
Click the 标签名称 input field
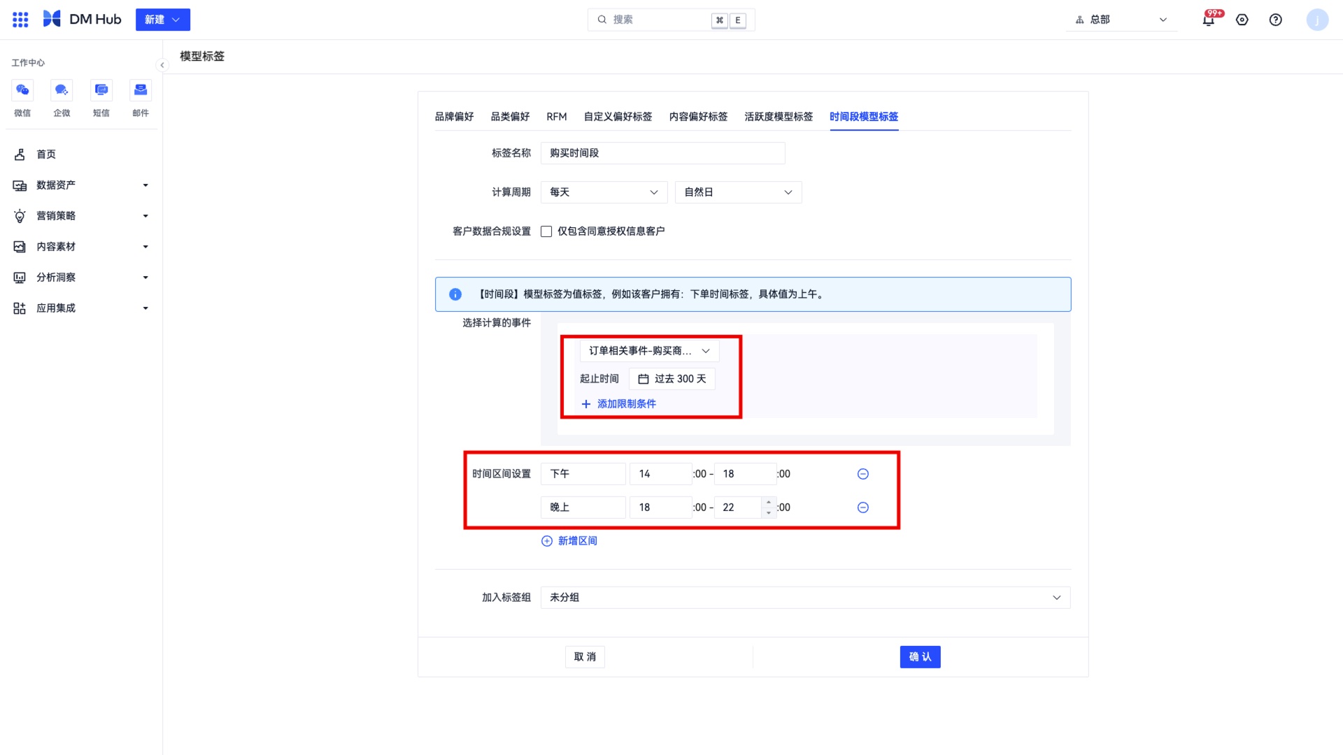point(662,153)
